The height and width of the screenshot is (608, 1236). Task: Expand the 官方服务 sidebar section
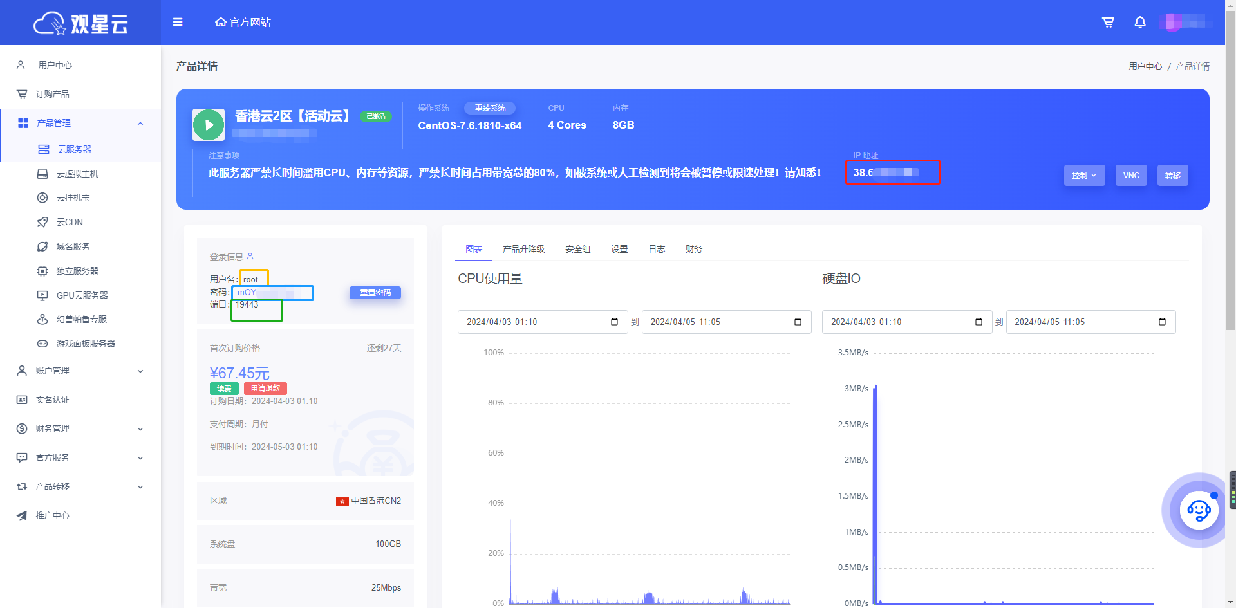point(140,457)
